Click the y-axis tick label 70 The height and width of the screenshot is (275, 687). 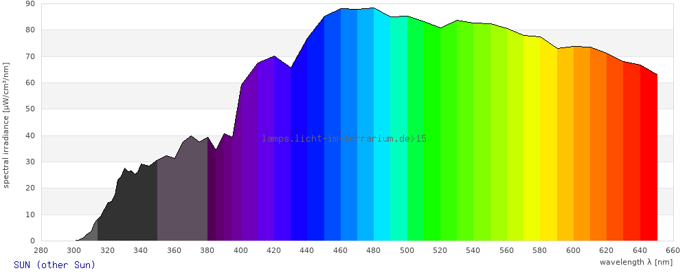click(30, 56)
